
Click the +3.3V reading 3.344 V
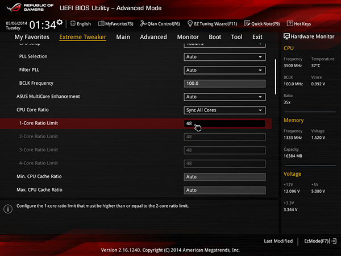[x=290, y=209]
